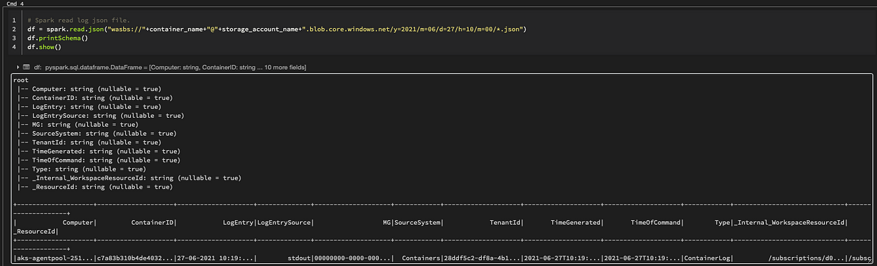877x266 pixels.
Task: Click the 'TimeGenerated: string' schema line
Action: [x=99, y=152]
